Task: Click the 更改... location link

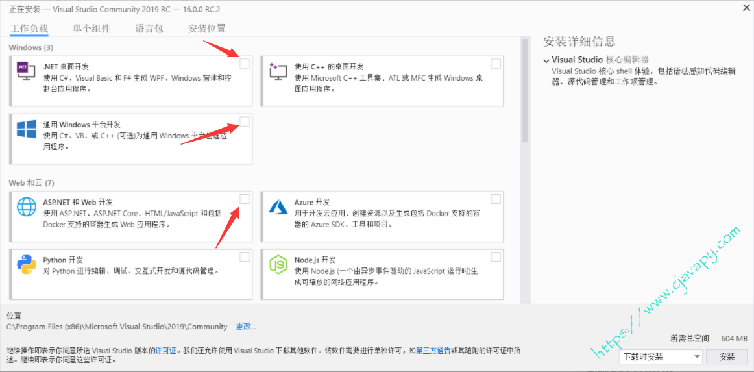Action: tap(246, 327)
